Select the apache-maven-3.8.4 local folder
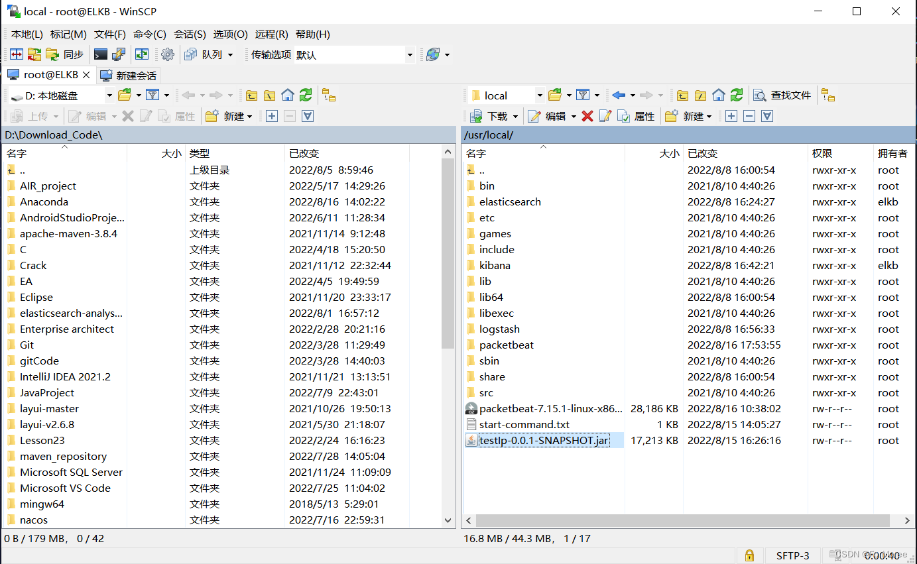This screenshot has width=917, height=564. click(68, 233)
